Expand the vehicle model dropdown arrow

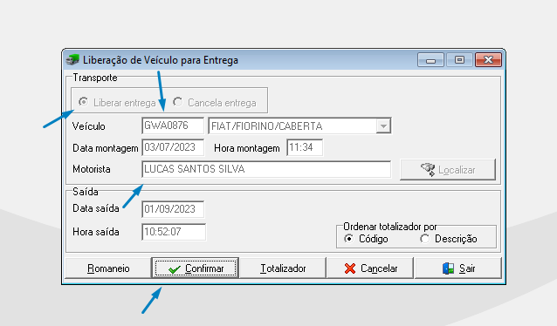[x=383, y=126]
